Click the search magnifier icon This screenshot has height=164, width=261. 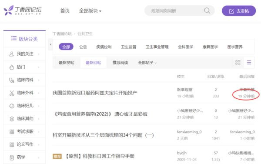point(207,10)
